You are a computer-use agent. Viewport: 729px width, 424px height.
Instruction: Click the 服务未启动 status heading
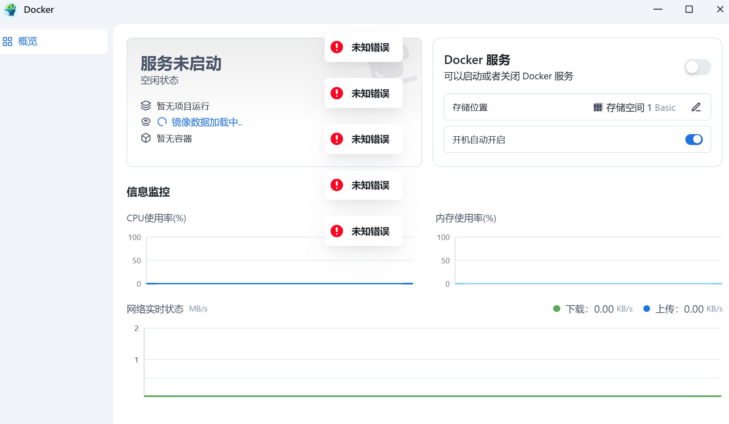[181, 64]
